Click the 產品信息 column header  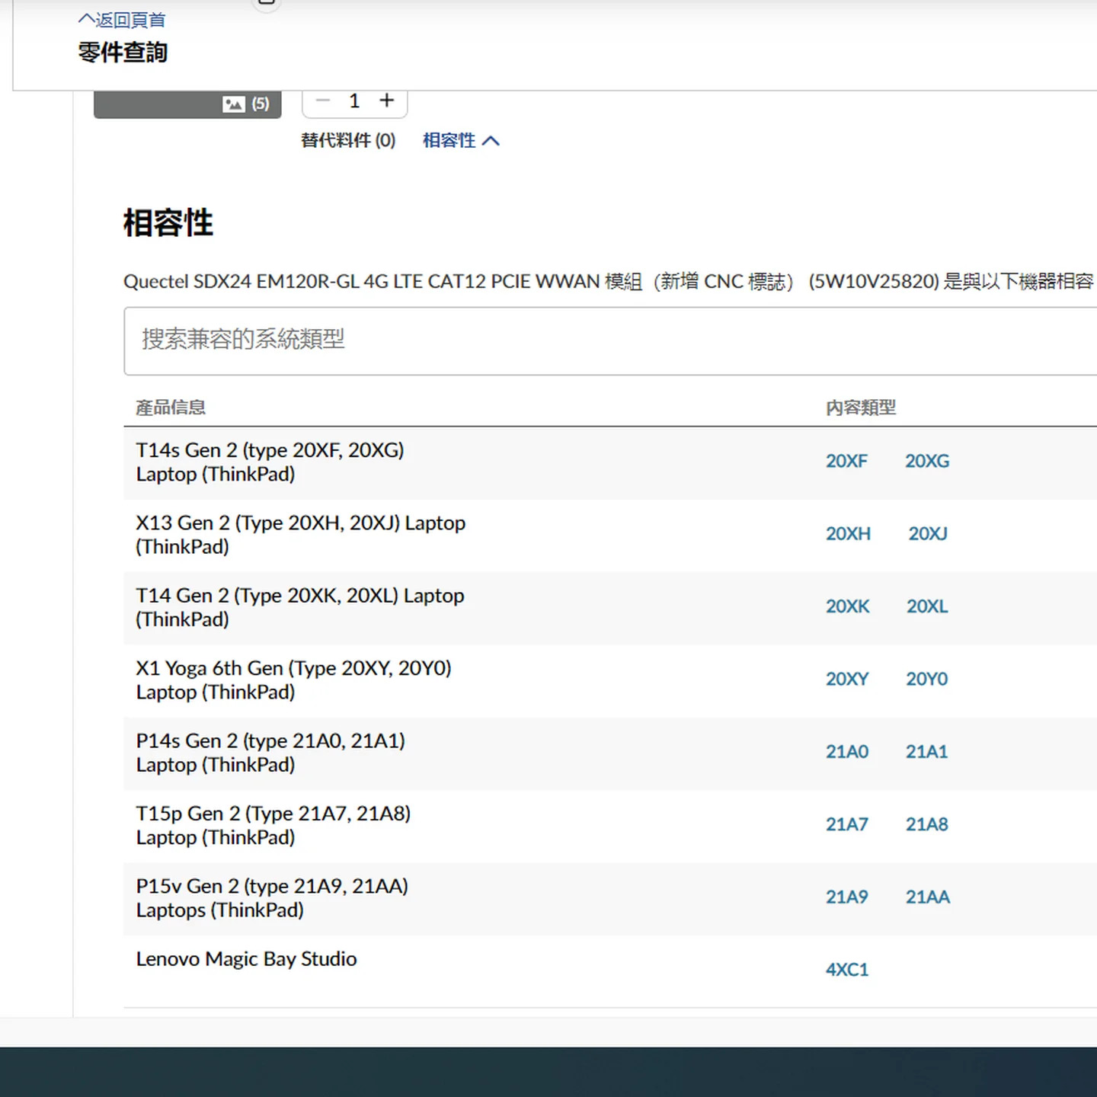[171, 408]
